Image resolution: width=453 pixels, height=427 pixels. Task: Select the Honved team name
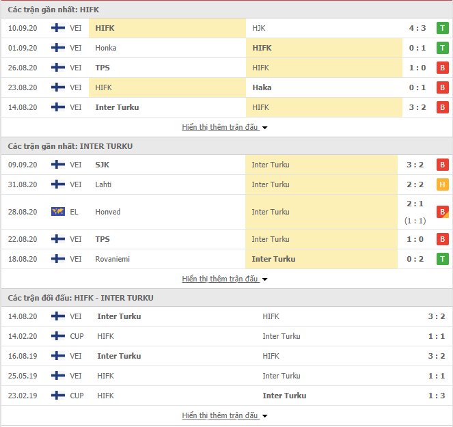click(108, 212)
